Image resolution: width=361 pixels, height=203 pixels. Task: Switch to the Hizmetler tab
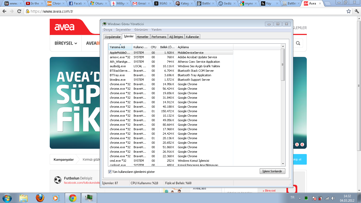143,37
